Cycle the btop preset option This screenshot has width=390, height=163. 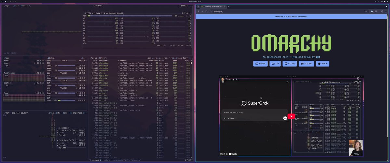point(24,6)
